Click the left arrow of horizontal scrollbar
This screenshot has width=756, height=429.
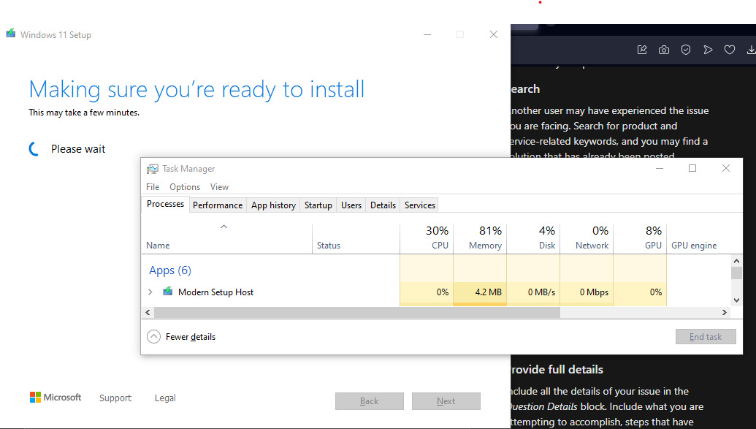point(148,312)
